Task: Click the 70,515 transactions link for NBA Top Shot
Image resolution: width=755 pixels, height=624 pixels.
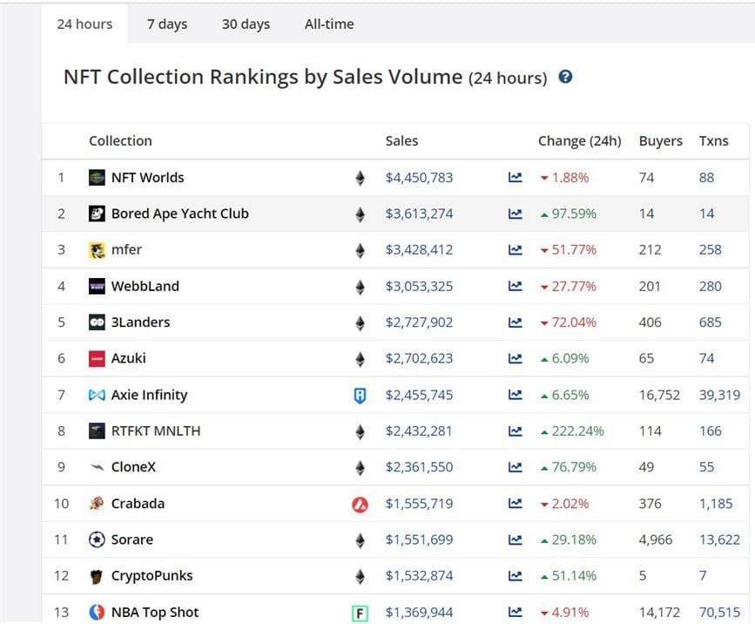Action: pos(719,612)
